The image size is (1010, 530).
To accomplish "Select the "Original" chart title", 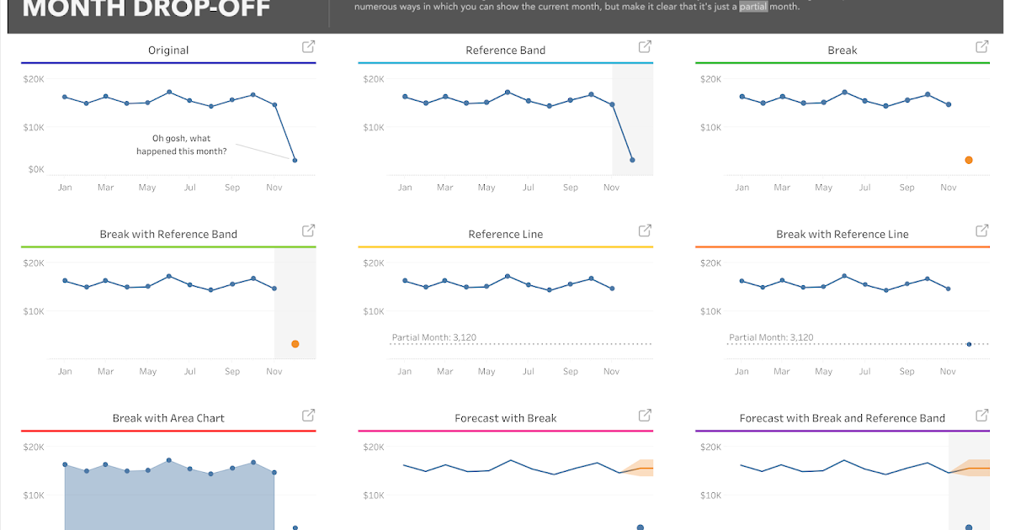I will pos(168,50).
